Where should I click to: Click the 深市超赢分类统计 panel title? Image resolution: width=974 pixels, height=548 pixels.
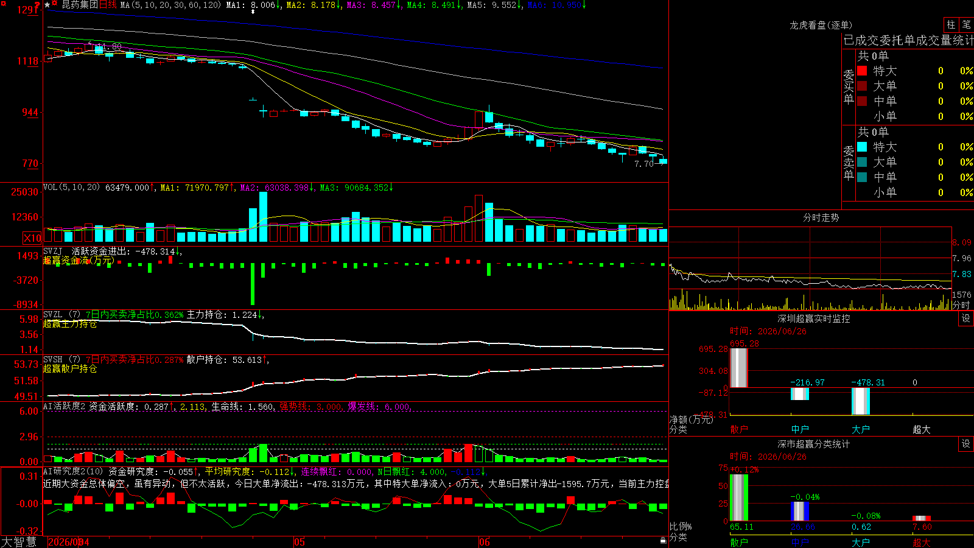[814, 444]
